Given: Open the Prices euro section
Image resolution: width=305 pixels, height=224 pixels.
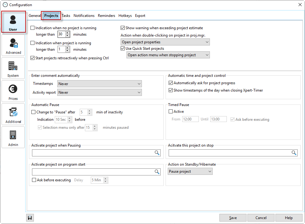Looking at the screenshot, I should (x=13, y=91).
